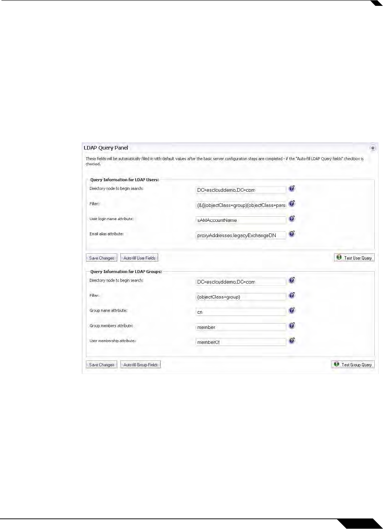
Task: Edit the memberOf membership attribute field
Action: click(x=241, y=342)
